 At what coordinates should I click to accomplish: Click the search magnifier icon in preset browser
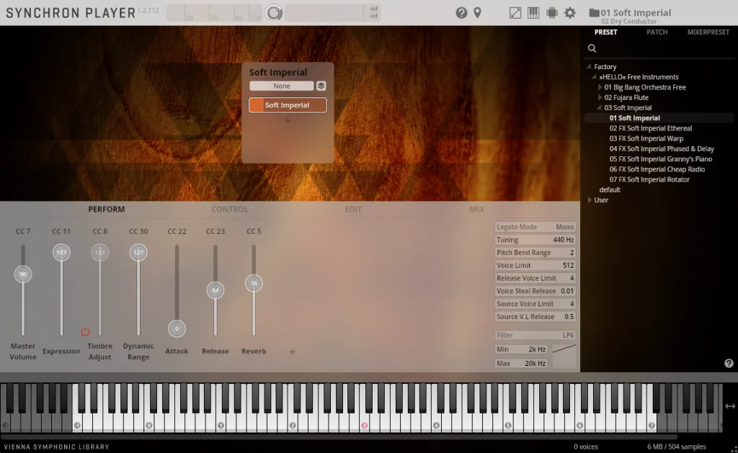click(x=592, y=48)
